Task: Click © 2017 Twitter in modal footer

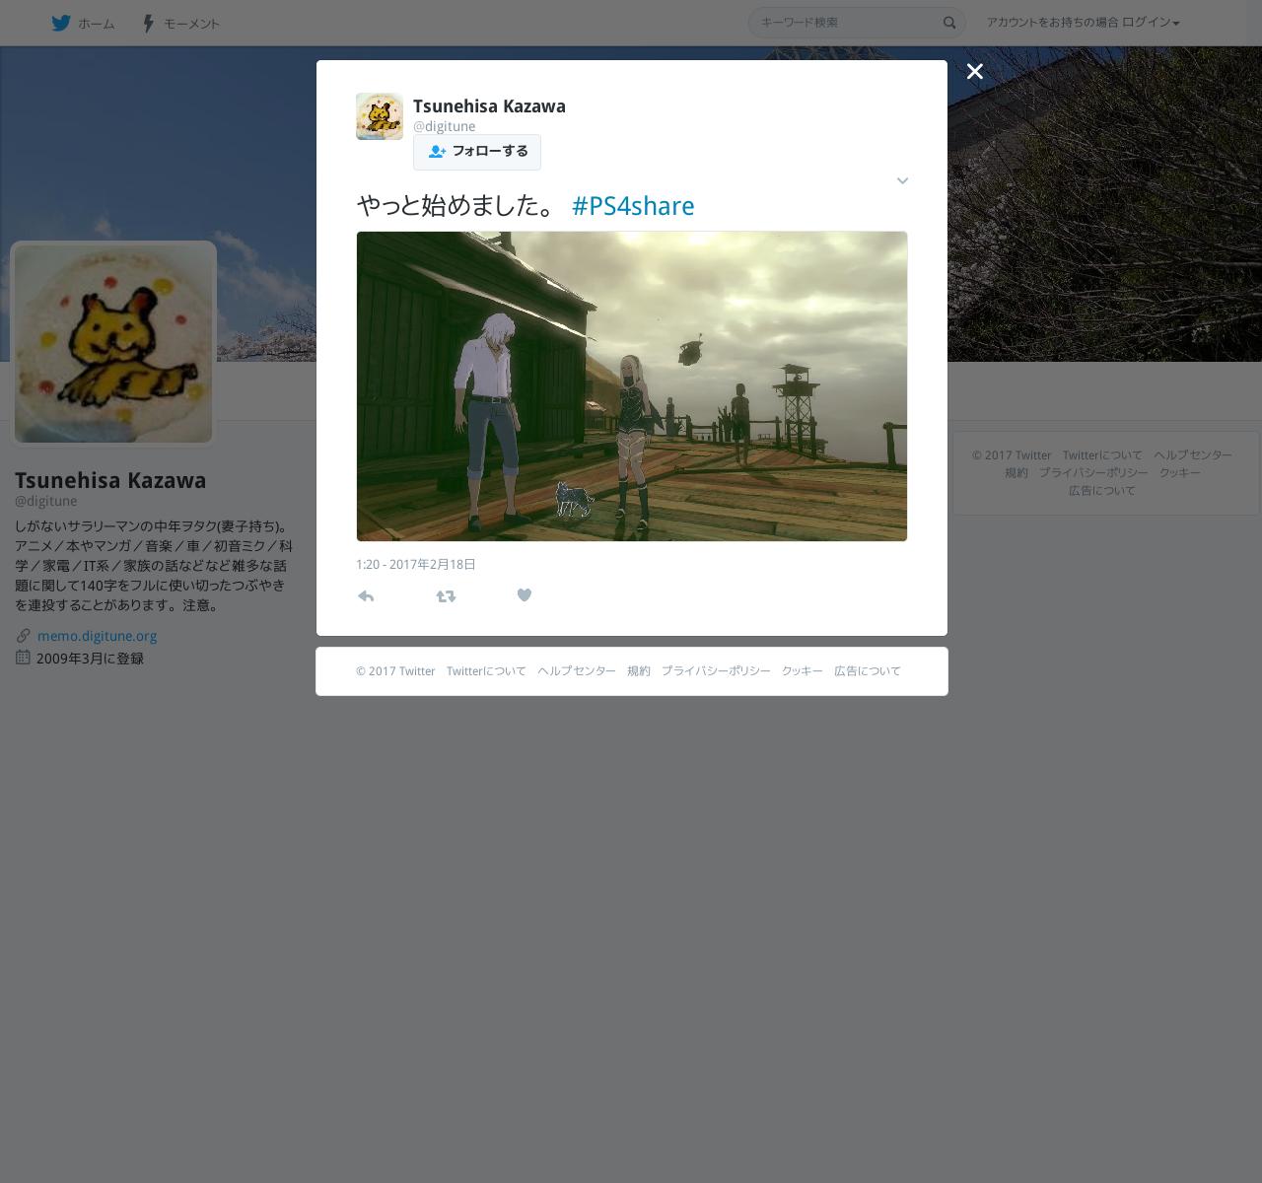Action: click(395, 671)
